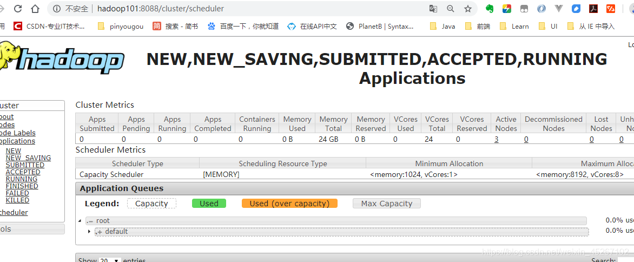The image size is (634, 262).
Task: Open the Learn bookmark folder
Action: tap(514, 27)
